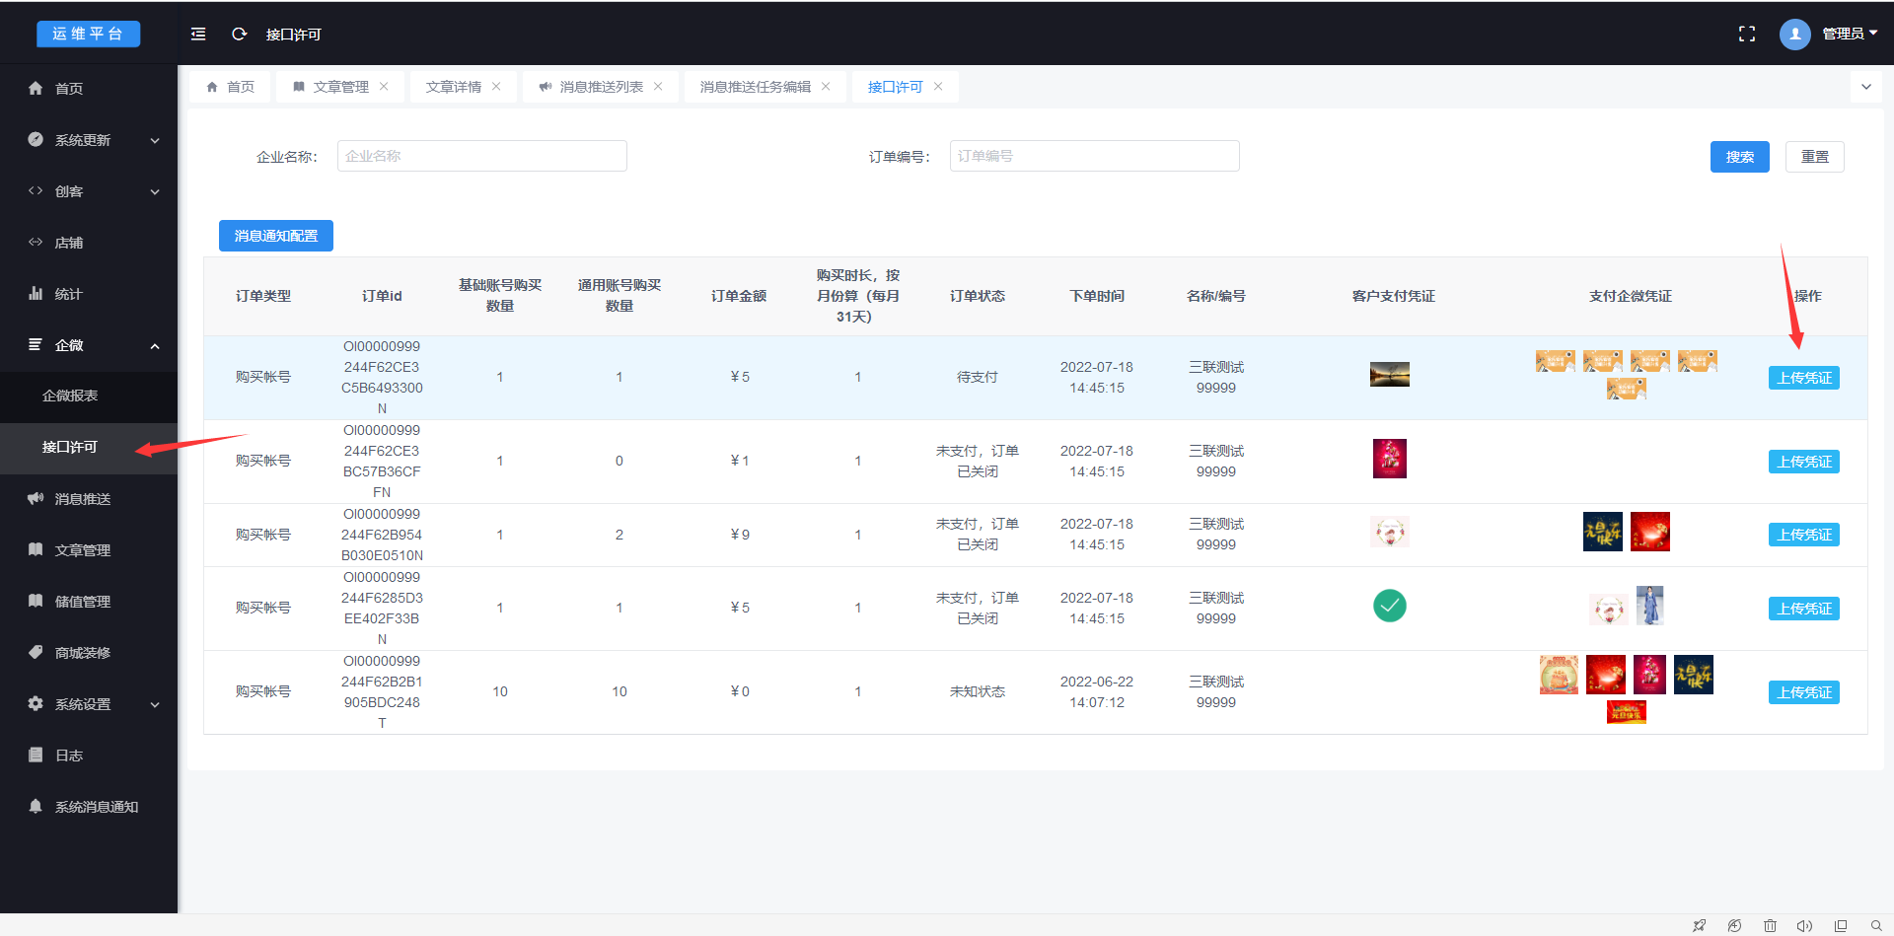Image resolution: width=1894 pixels, height=936 pixels.
Task: Switch to the 文章管理 tab
Action: (340, 87)
